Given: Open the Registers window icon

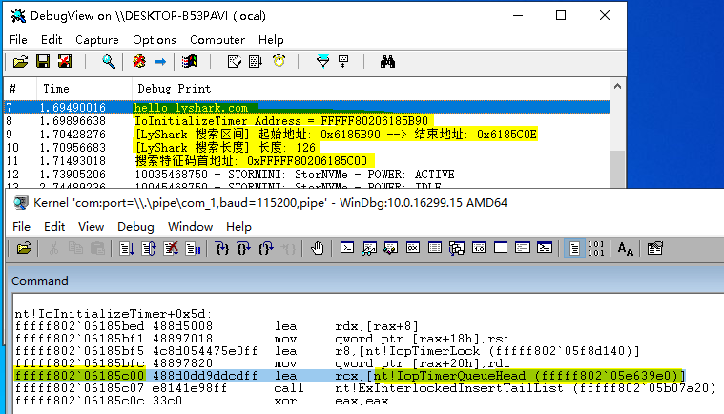Looking at the screenshot, I should coord(413,248).
